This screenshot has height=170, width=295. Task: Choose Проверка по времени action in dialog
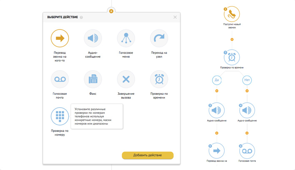tap(159, 79)
